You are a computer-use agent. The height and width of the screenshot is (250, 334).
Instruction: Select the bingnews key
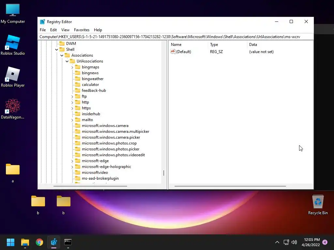pyautogui.click(x=90, y=73)
